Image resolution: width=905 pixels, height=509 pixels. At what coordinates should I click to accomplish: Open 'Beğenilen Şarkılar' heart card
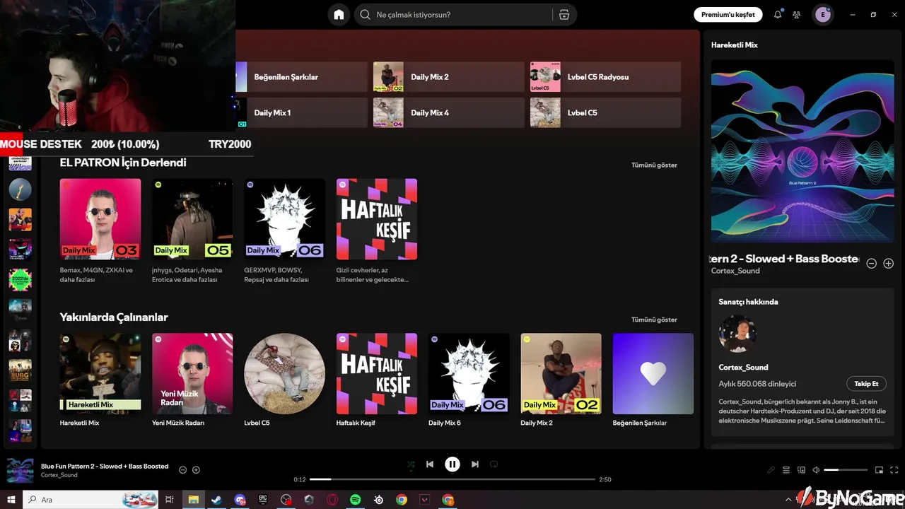click(653, 382)
